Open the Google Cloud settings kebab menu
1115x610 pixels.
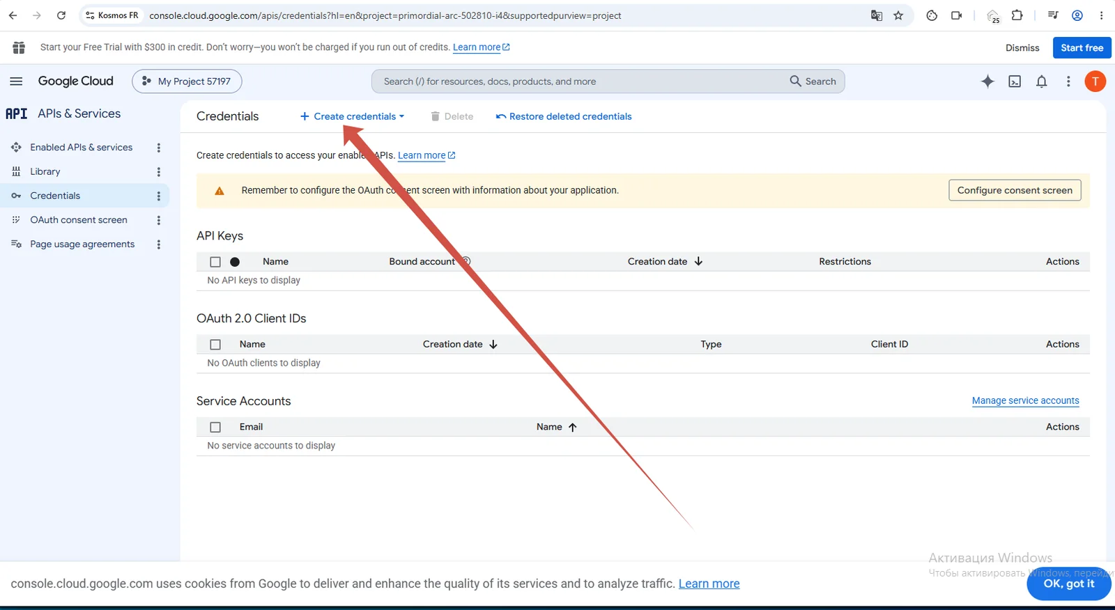click(1068, 81)
